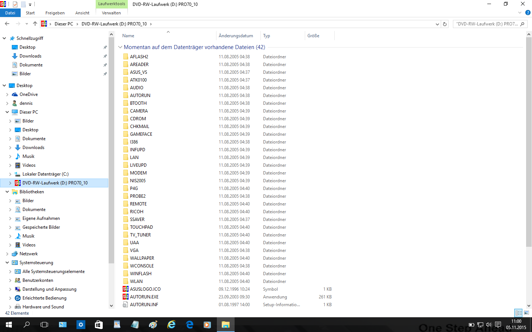
Task: Switch to details view icon in status bar
Action: (x=518, y=313)
